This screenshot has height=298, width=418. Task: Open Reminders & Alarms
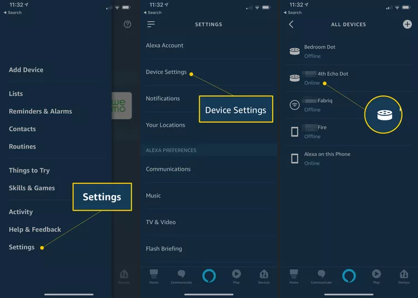41,111
